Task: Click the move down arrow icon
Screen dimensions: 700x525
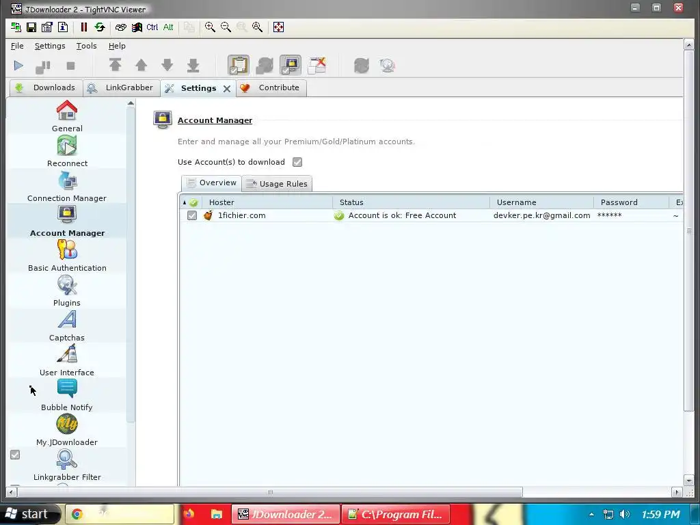Action: [167, 65]
